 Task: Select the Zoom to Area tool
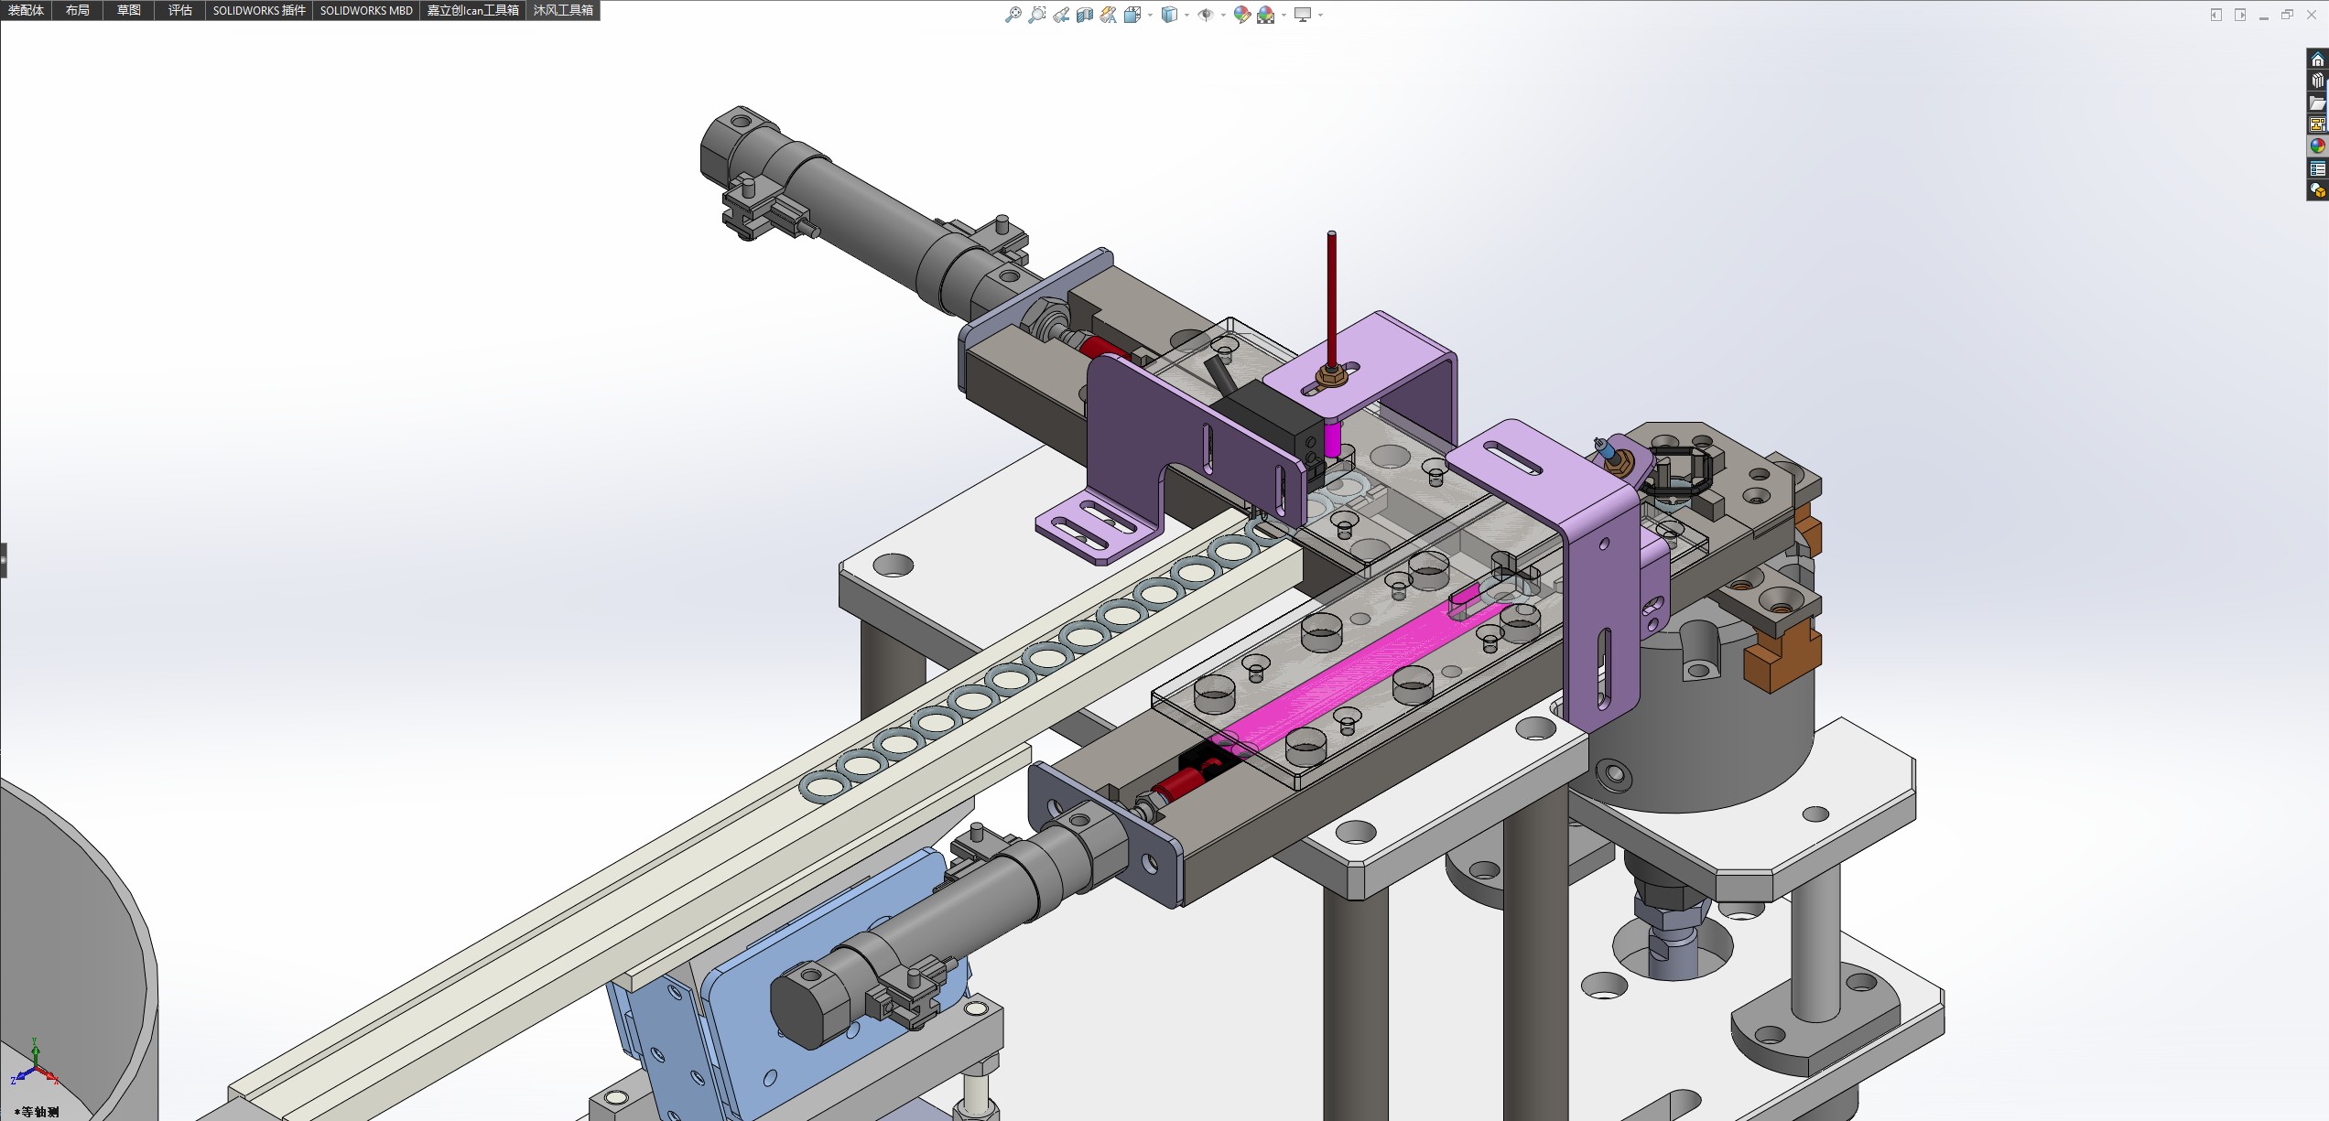(x=1036, y=15)
